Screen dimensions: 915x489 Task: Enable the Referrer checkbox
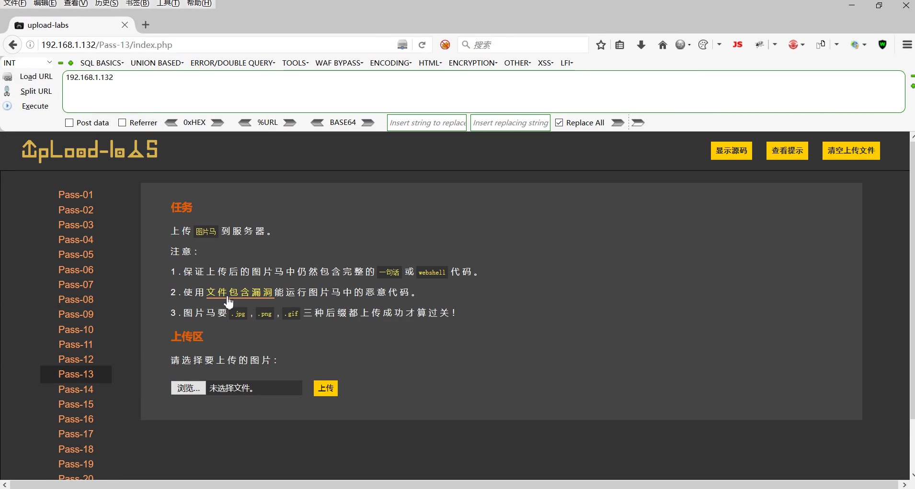[x=122, y=122]
